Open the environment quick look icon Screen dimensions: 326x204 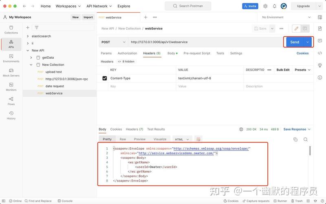click(320, 17)
